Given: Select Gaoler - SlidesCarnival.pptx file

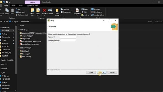Looking at the screenshot, I should tap(31, 41).
